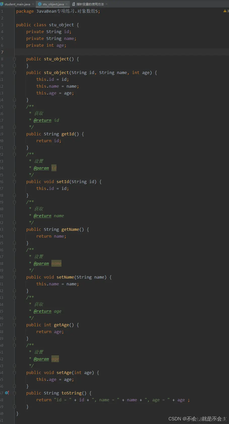Click the getName method name
Screen dimensions: 229x424
point(70,229)
